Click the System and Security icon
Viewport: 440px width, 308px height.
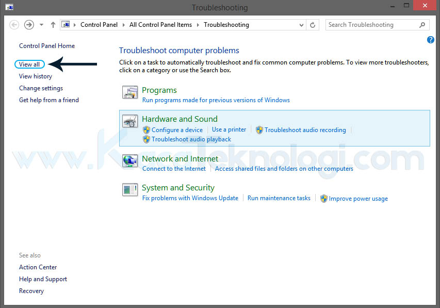[130, 190]
